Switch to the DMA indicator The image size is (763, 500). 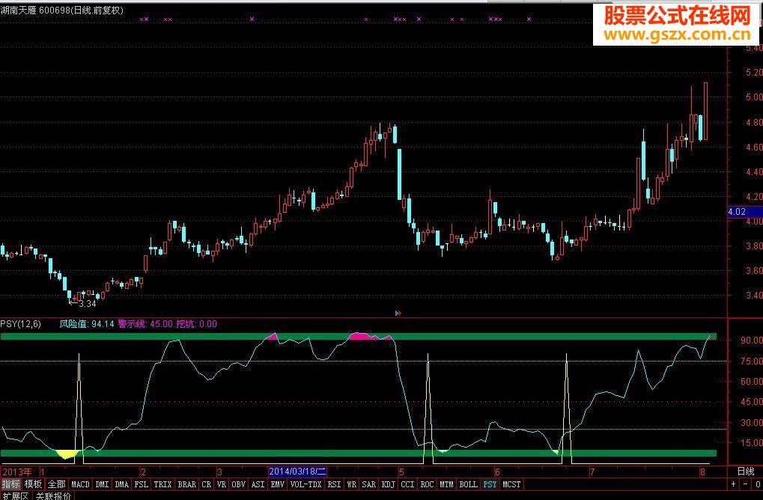121,484
